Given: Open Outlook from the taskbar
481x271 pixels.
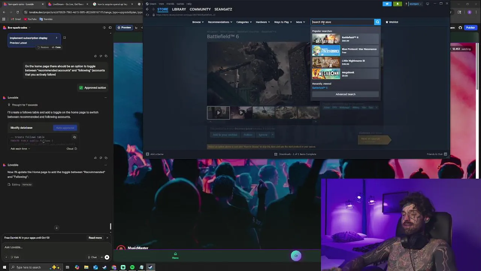Looking at the screenshot, I should point(95,267).
